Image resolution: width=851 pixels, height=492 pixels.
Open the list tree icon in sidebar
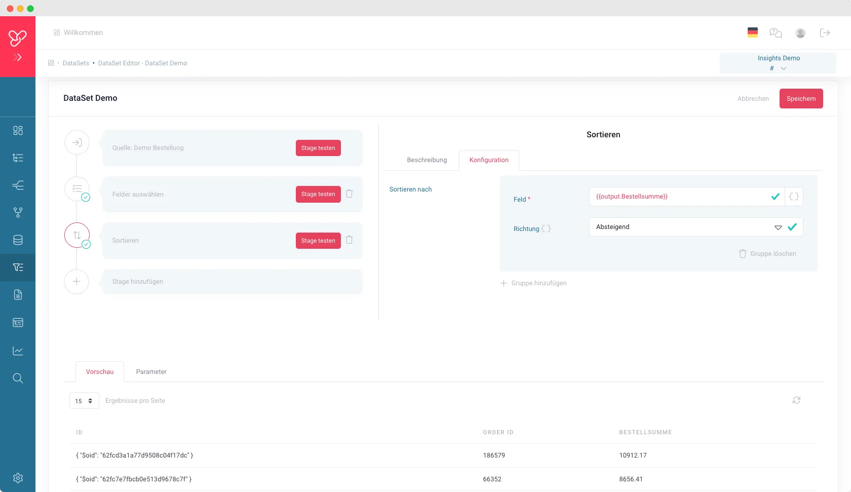(18, 158)
